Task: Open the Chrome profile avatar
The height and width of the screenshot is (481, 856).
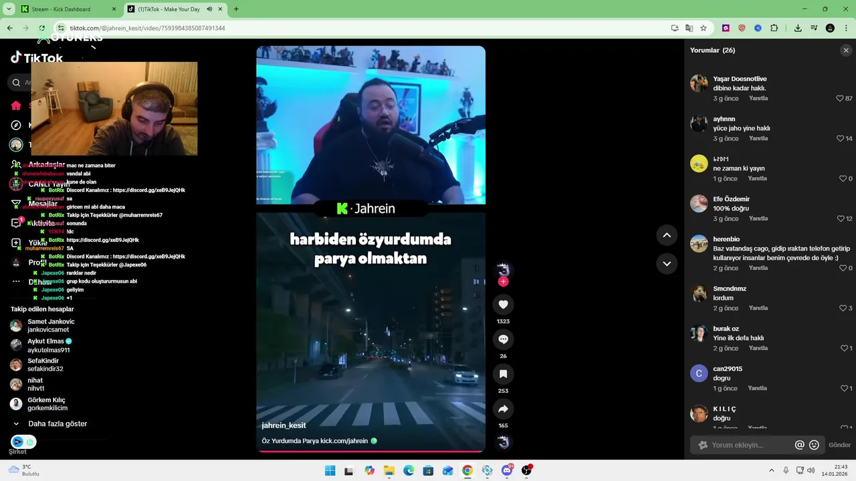Action: tap(830, 28)
